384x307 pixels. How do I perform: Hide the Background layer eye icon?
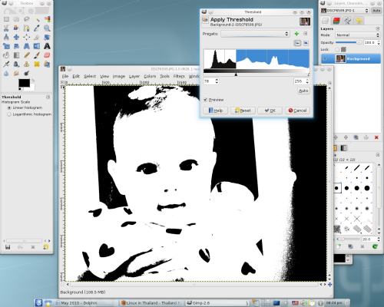(325, 59)
